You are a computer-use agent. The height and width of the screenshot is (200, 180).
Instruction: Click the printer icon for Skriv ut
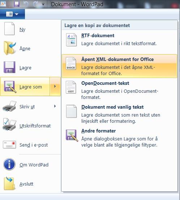[9, 106]
